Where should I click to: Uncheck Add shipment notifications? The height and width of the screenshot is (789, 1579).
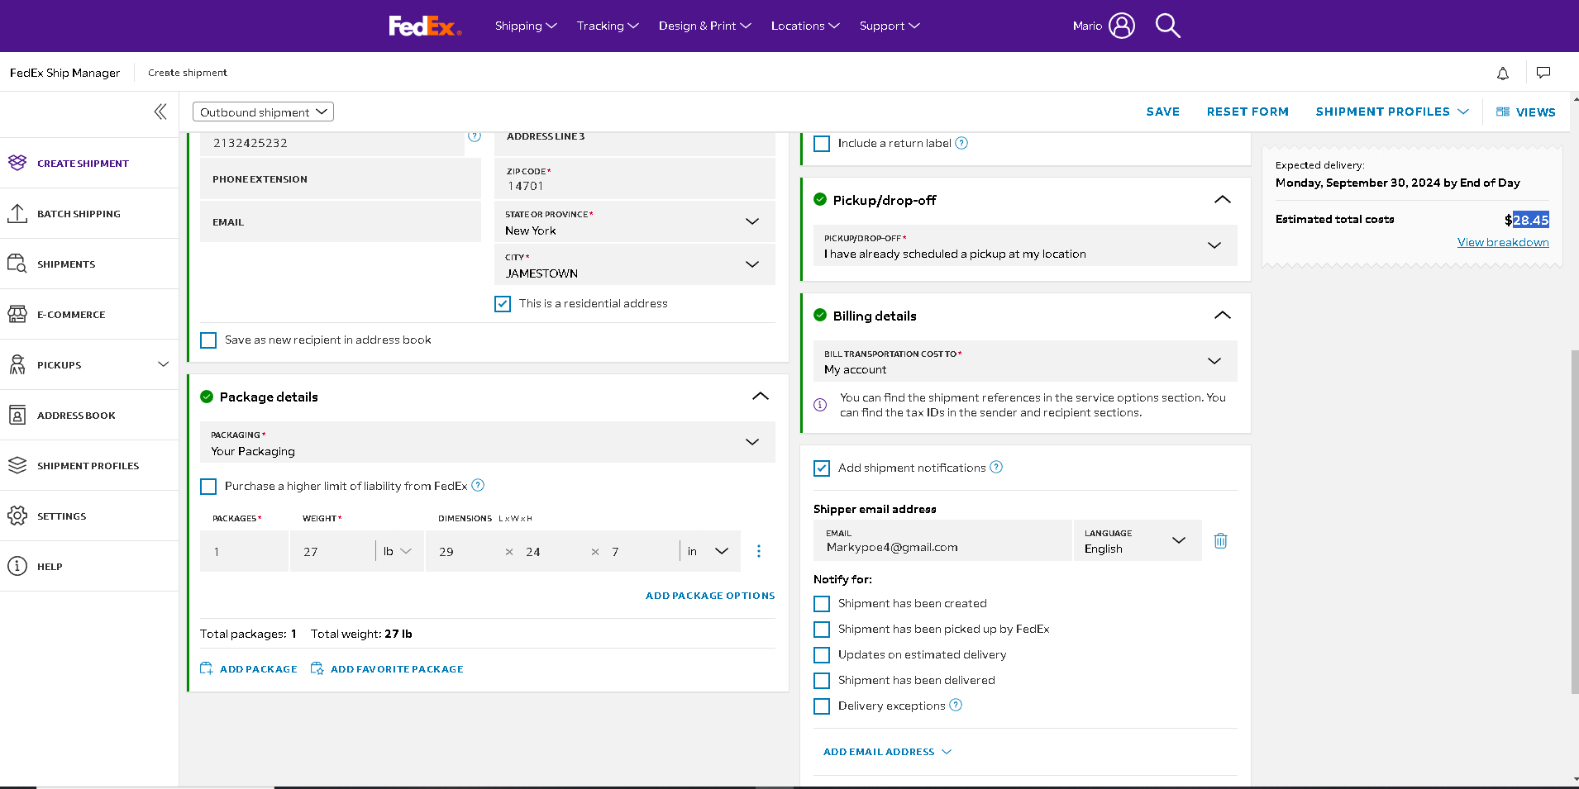[822, 468]
